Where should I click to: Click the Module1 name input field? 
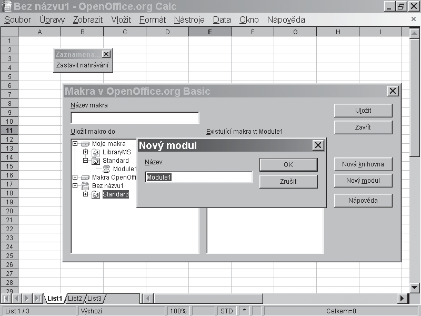pos(198,177)
